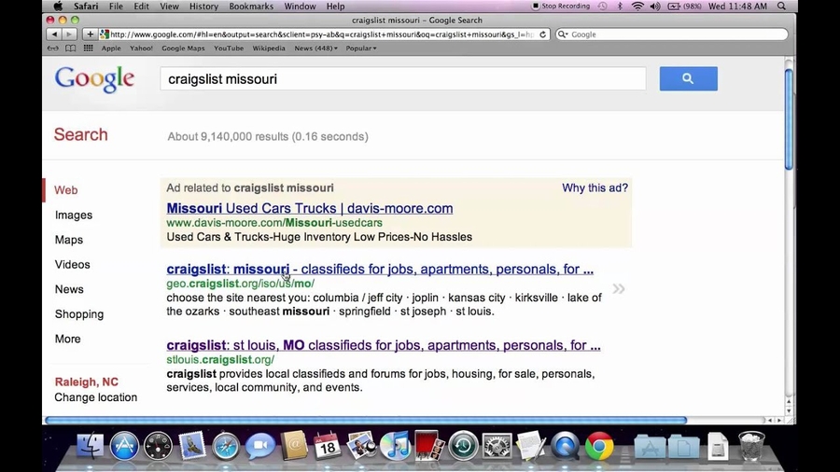The width and height of the screenshot is (840, 472).
Task: Open Dashboard in the dock
Action: (x=158, y=446)
